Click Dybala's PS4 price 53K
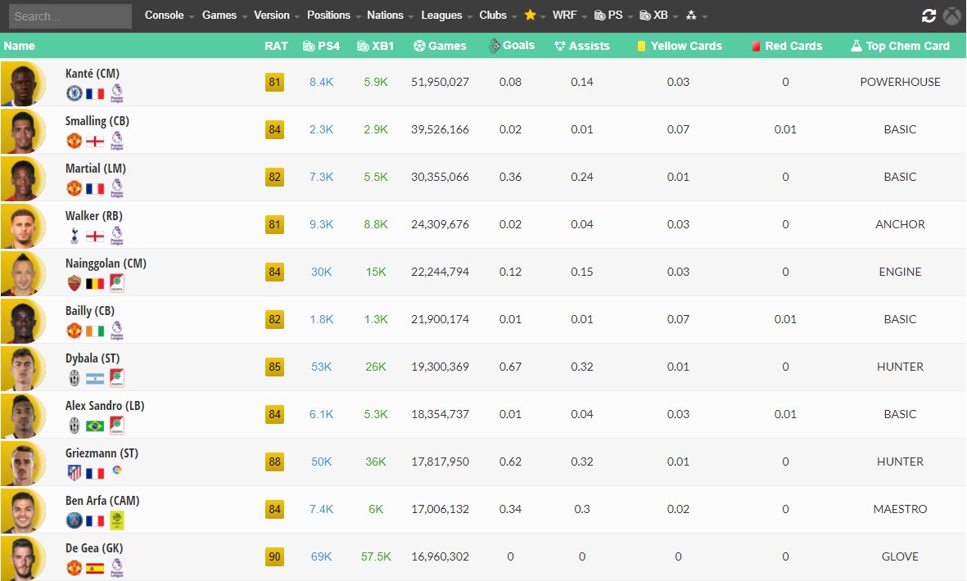The height and width of the screenshot is (581, 967). click(x=321, y=367)
